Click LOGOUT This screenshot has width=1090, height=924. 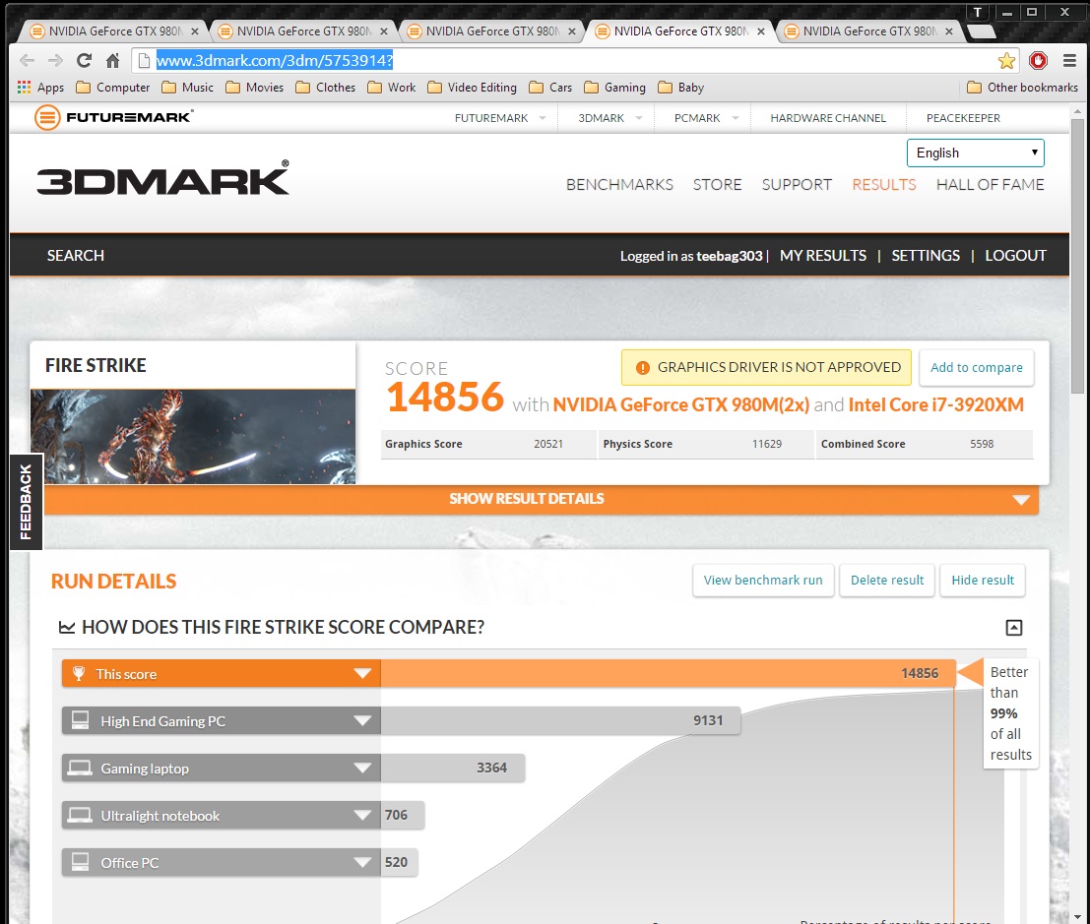click(1015, 256)
